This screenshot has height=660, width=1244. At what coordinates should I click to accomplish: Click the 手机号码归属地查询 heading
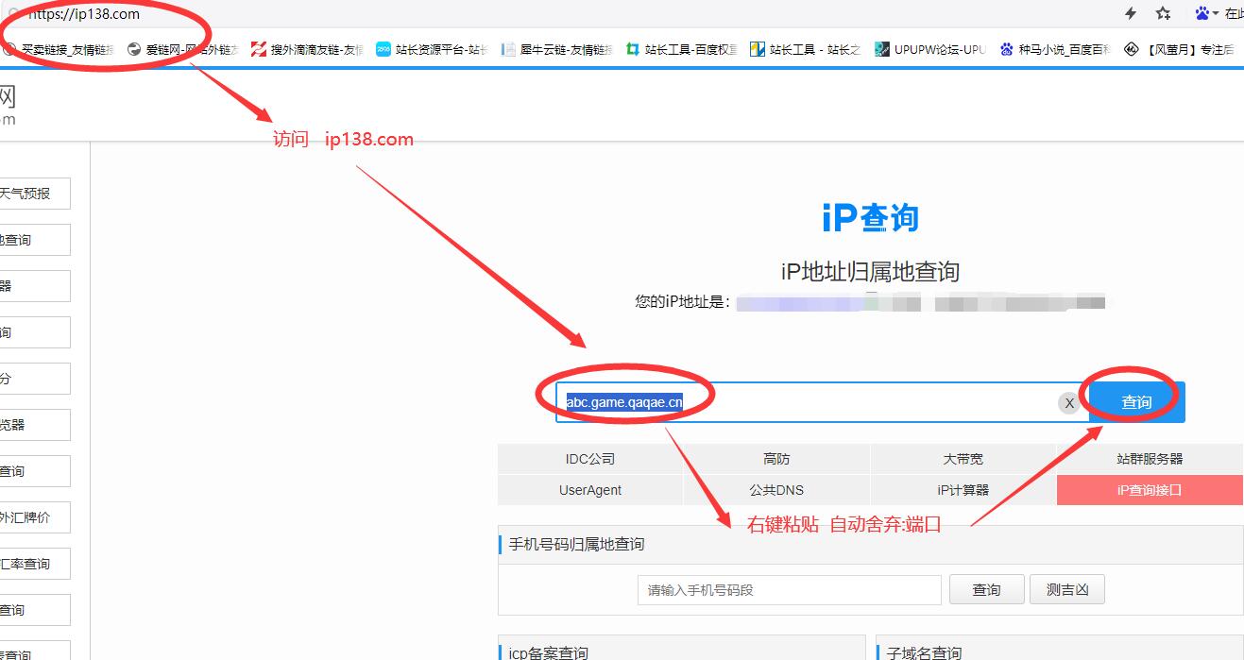pyautogui.click(x=576, y=545)
